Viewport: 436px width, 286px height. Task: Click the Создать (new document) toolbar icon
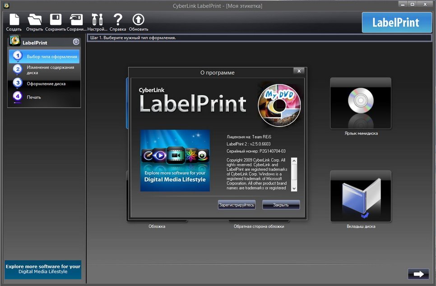[14, 20]
